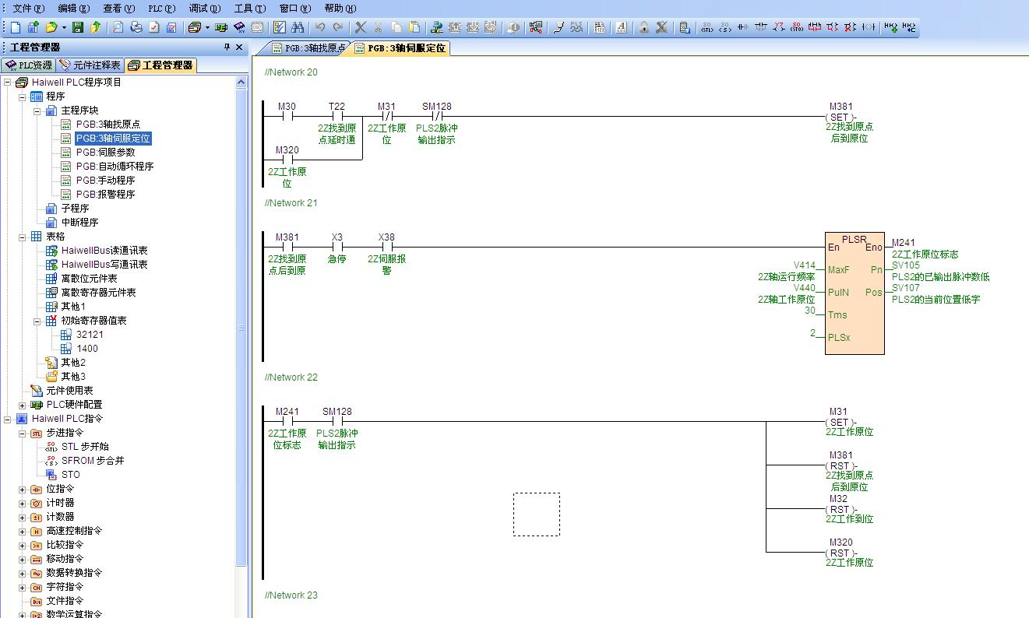Open the HaiwellBus读通讯表 table item
Viewport: 1029px width, 618px height.
tap(104, 251)
